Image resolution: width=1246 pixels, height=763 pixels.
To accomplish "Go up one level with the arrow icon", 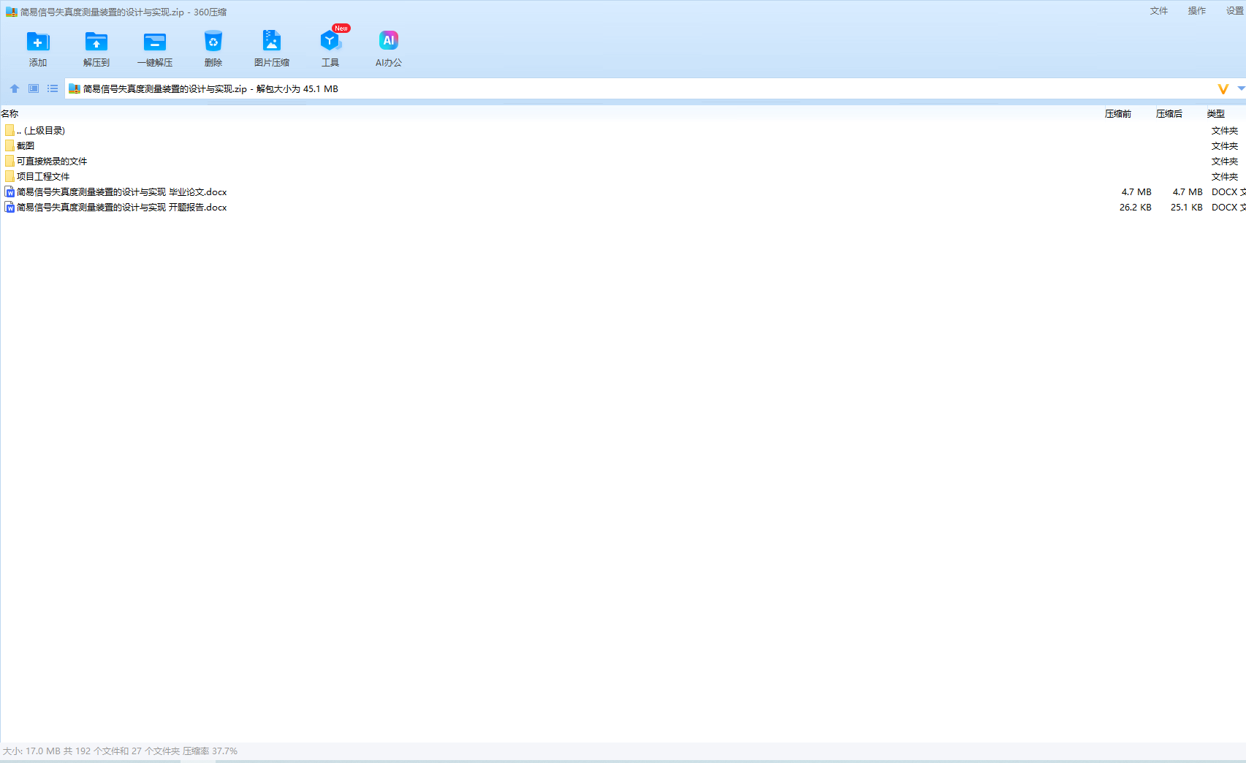I will tap(15, 88).
